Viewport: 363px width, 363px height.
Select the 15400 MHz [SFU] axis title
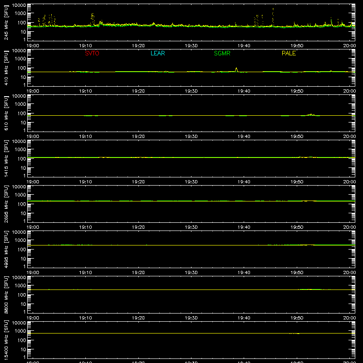click(x=6, y=340)
